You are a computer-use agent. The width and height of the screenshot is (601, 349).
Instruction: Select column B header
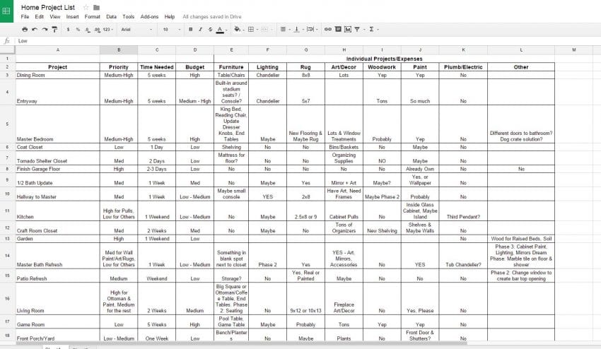(x=119, y=49)
